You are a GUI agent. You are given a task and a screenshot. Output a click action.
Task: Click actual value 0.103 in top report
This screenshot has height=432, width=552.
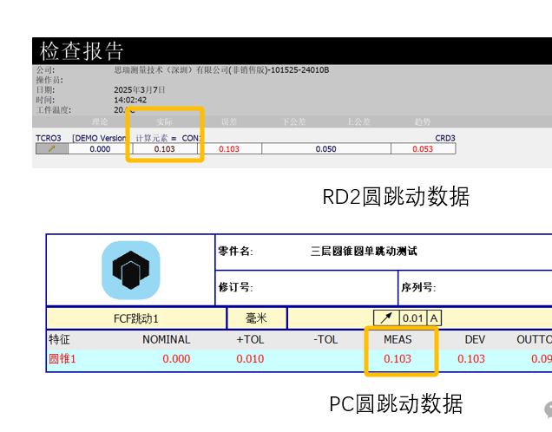pos(165,149)
